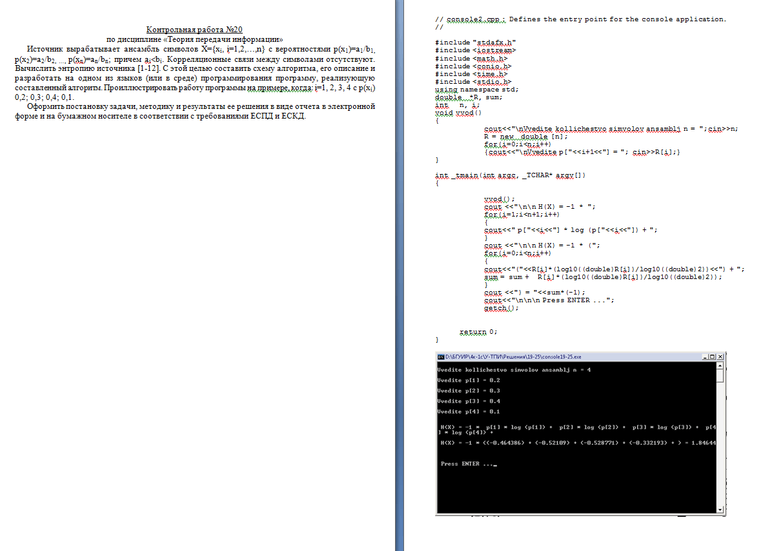Click the line 'using namespace std;'
The height and width of the screenshot is (551, 772).
[476, 90]
